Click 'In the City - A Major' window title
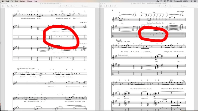Image resolution: width=198 pixels, height=111 pixels. click(x=149, y=3)
